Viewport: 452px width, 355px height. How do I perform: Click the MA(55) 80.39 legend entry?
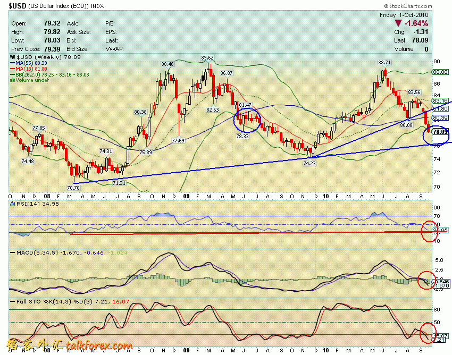coord(29,63)
